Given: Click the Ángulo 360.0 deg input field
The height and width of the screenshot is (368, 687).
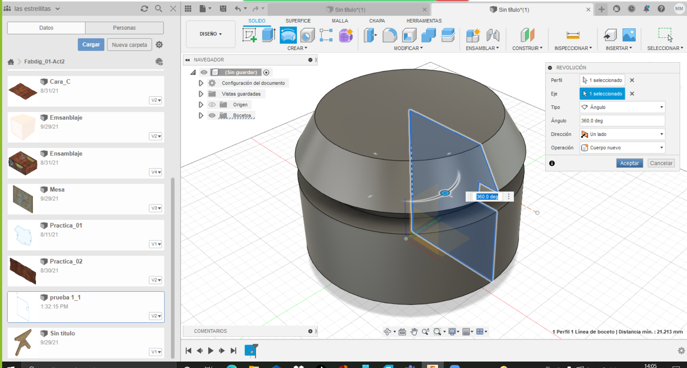Looking at the screenshot, I should (622, 121).
